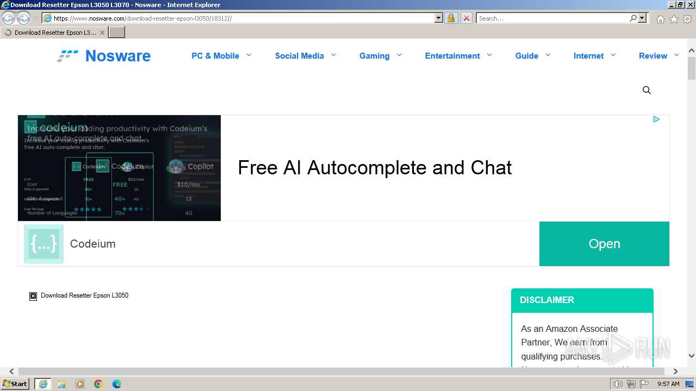This screenshot has height=391, width=696.
Task: Click the 9:57 AM system clock
Action: (669, 384)
